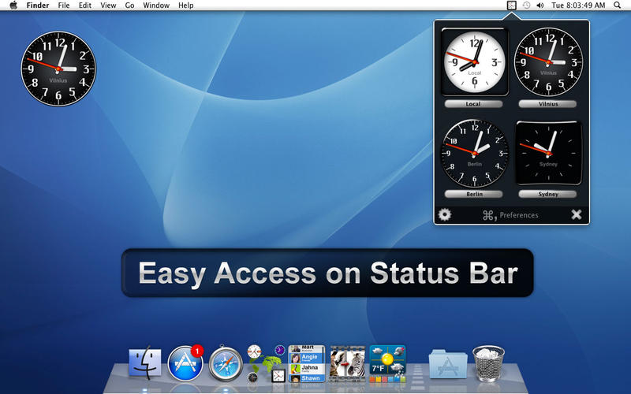This screenshot has width=631, height=394.
Task: Open the View menu
Action: (x=110, y=6)
